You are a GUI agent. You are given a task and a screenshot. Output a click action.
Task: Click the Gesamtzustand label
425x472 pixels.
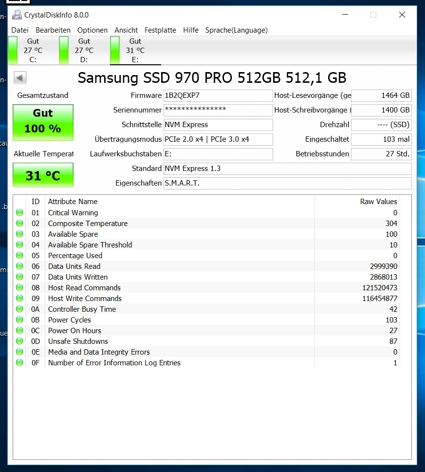pyautogui.click(x=43, y=95)
